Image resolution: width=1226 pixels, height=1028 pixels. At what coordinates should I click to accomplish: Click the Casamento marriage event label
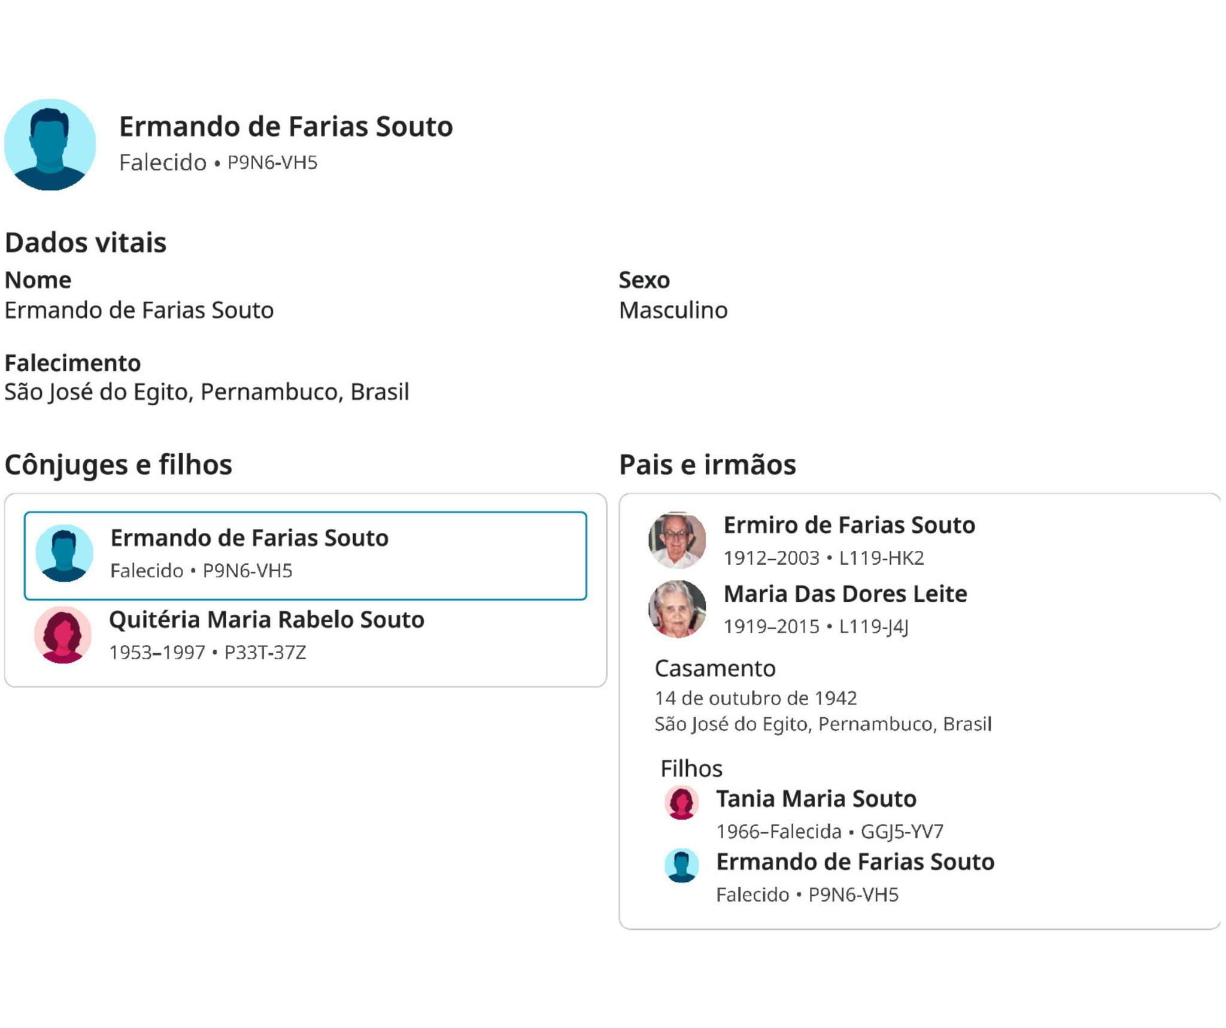coord(715,668)
